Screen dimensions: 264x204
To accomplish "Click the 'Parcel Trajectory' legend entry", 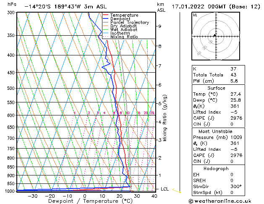I will [x=130, y=22].
